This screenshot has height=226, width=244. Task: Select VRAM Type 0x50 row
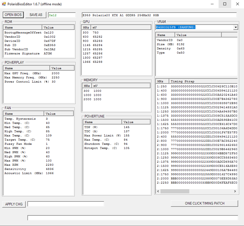tap(197, 53)
